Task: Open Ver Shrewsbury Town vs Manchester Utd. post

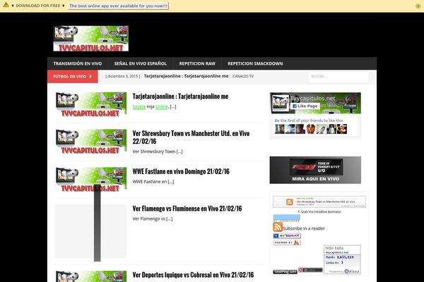Action: [191, 137]
